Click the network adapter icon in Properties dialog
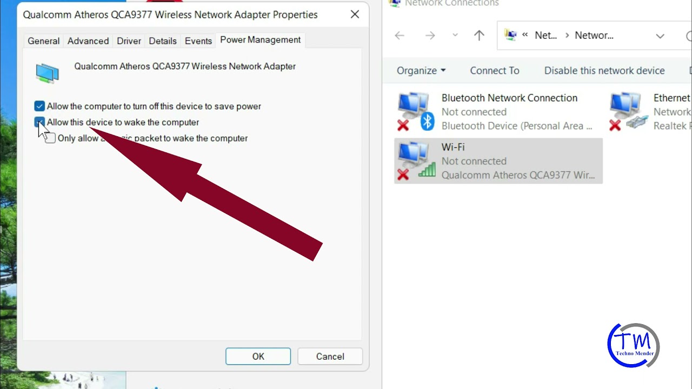The image size is (692, 389). coord(48,72)
